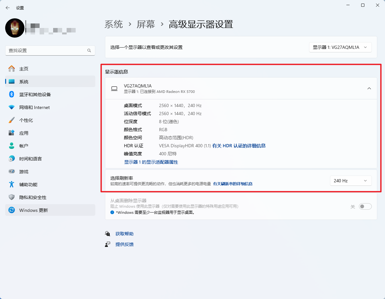Collapse the VG27AQML1A info card chevron
The image size is (385, 299).
pyautogui.click(x=369, y=88)
